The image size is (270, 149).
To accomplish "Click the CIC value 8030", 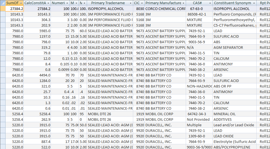I will pos(139,9).
